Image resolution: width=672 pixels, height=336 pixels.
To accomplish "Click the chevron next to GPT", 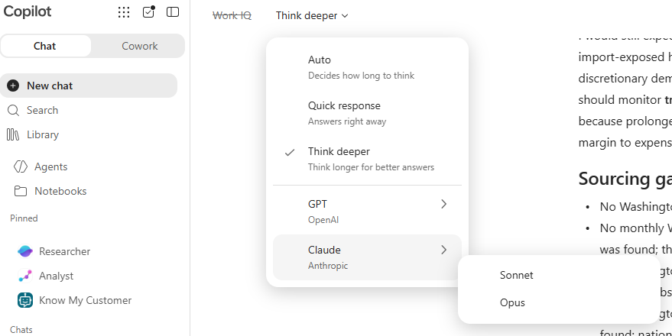I will click(444, 204).
